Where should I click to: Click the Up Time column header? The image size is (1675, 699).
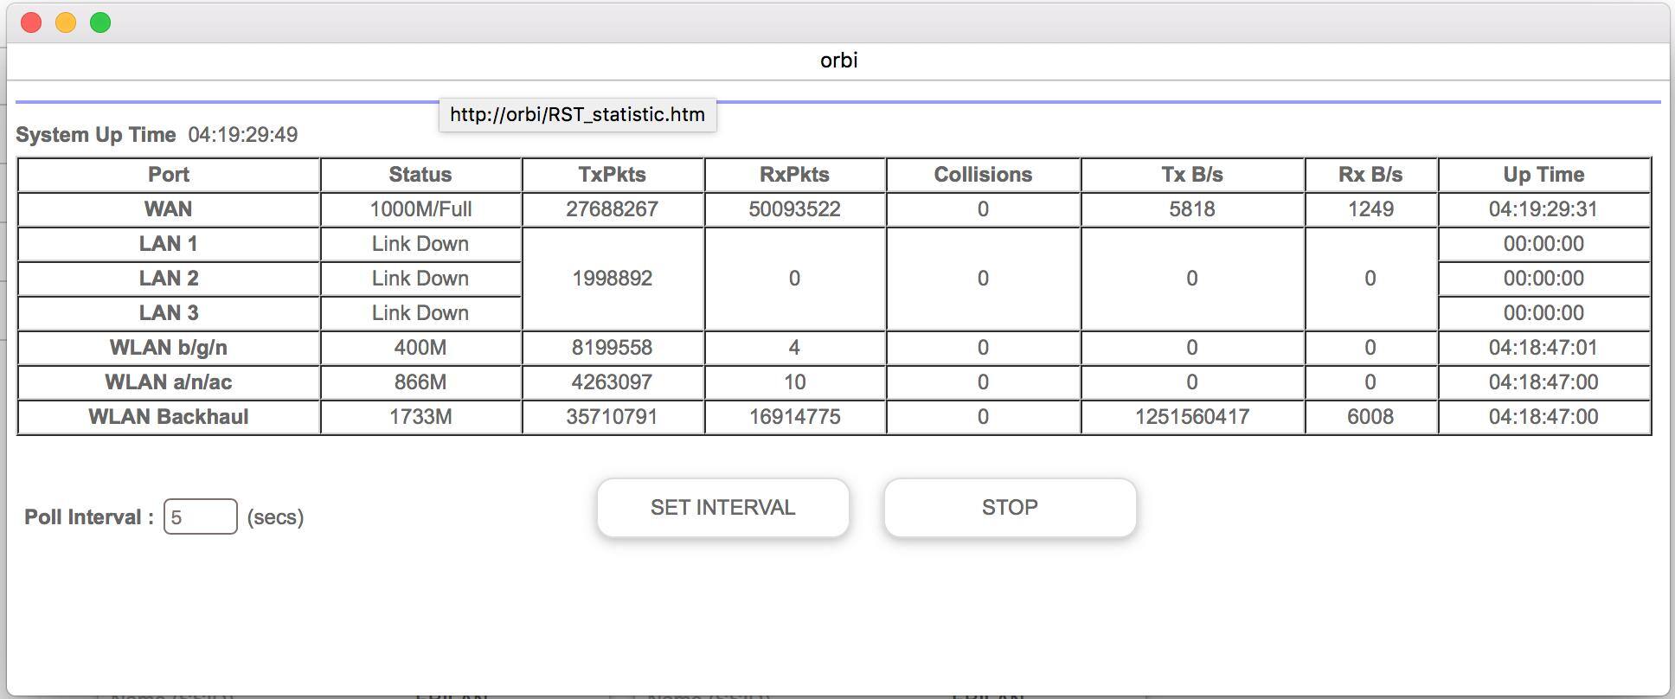coord(1543,175)
